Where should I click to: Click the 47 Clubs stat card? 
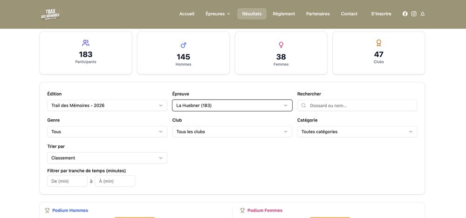pyautogui.click(x=378, y=53)
